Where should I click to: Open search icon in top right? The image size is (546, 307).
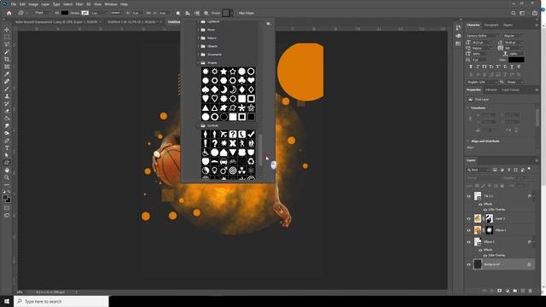pos(514,13)
